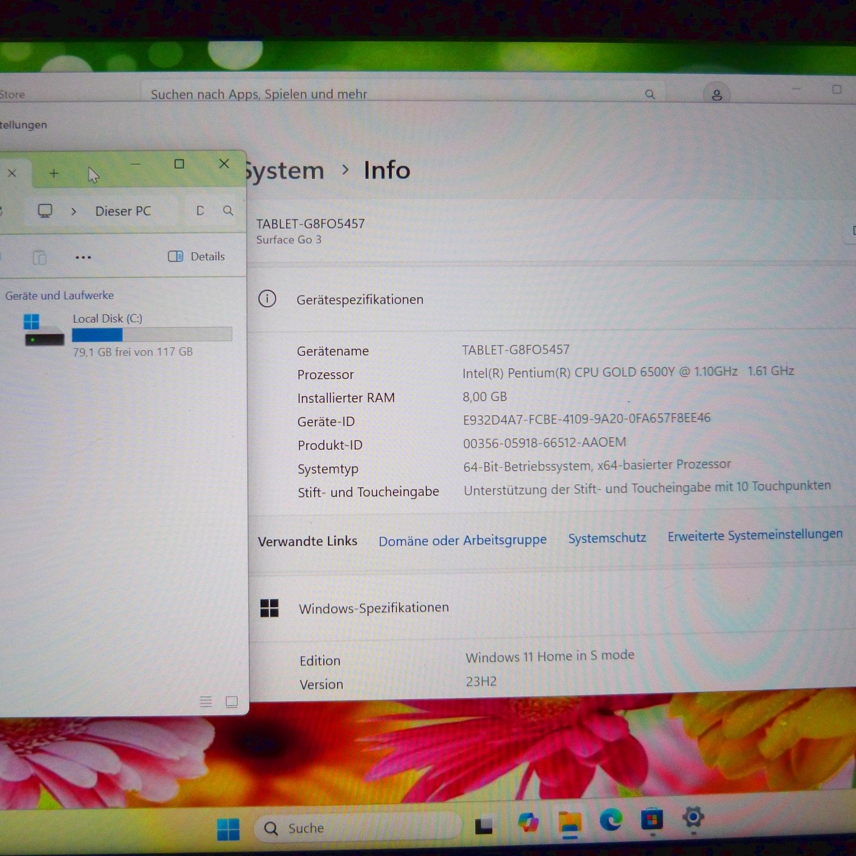Click the Suche taskbar search box

357,828
